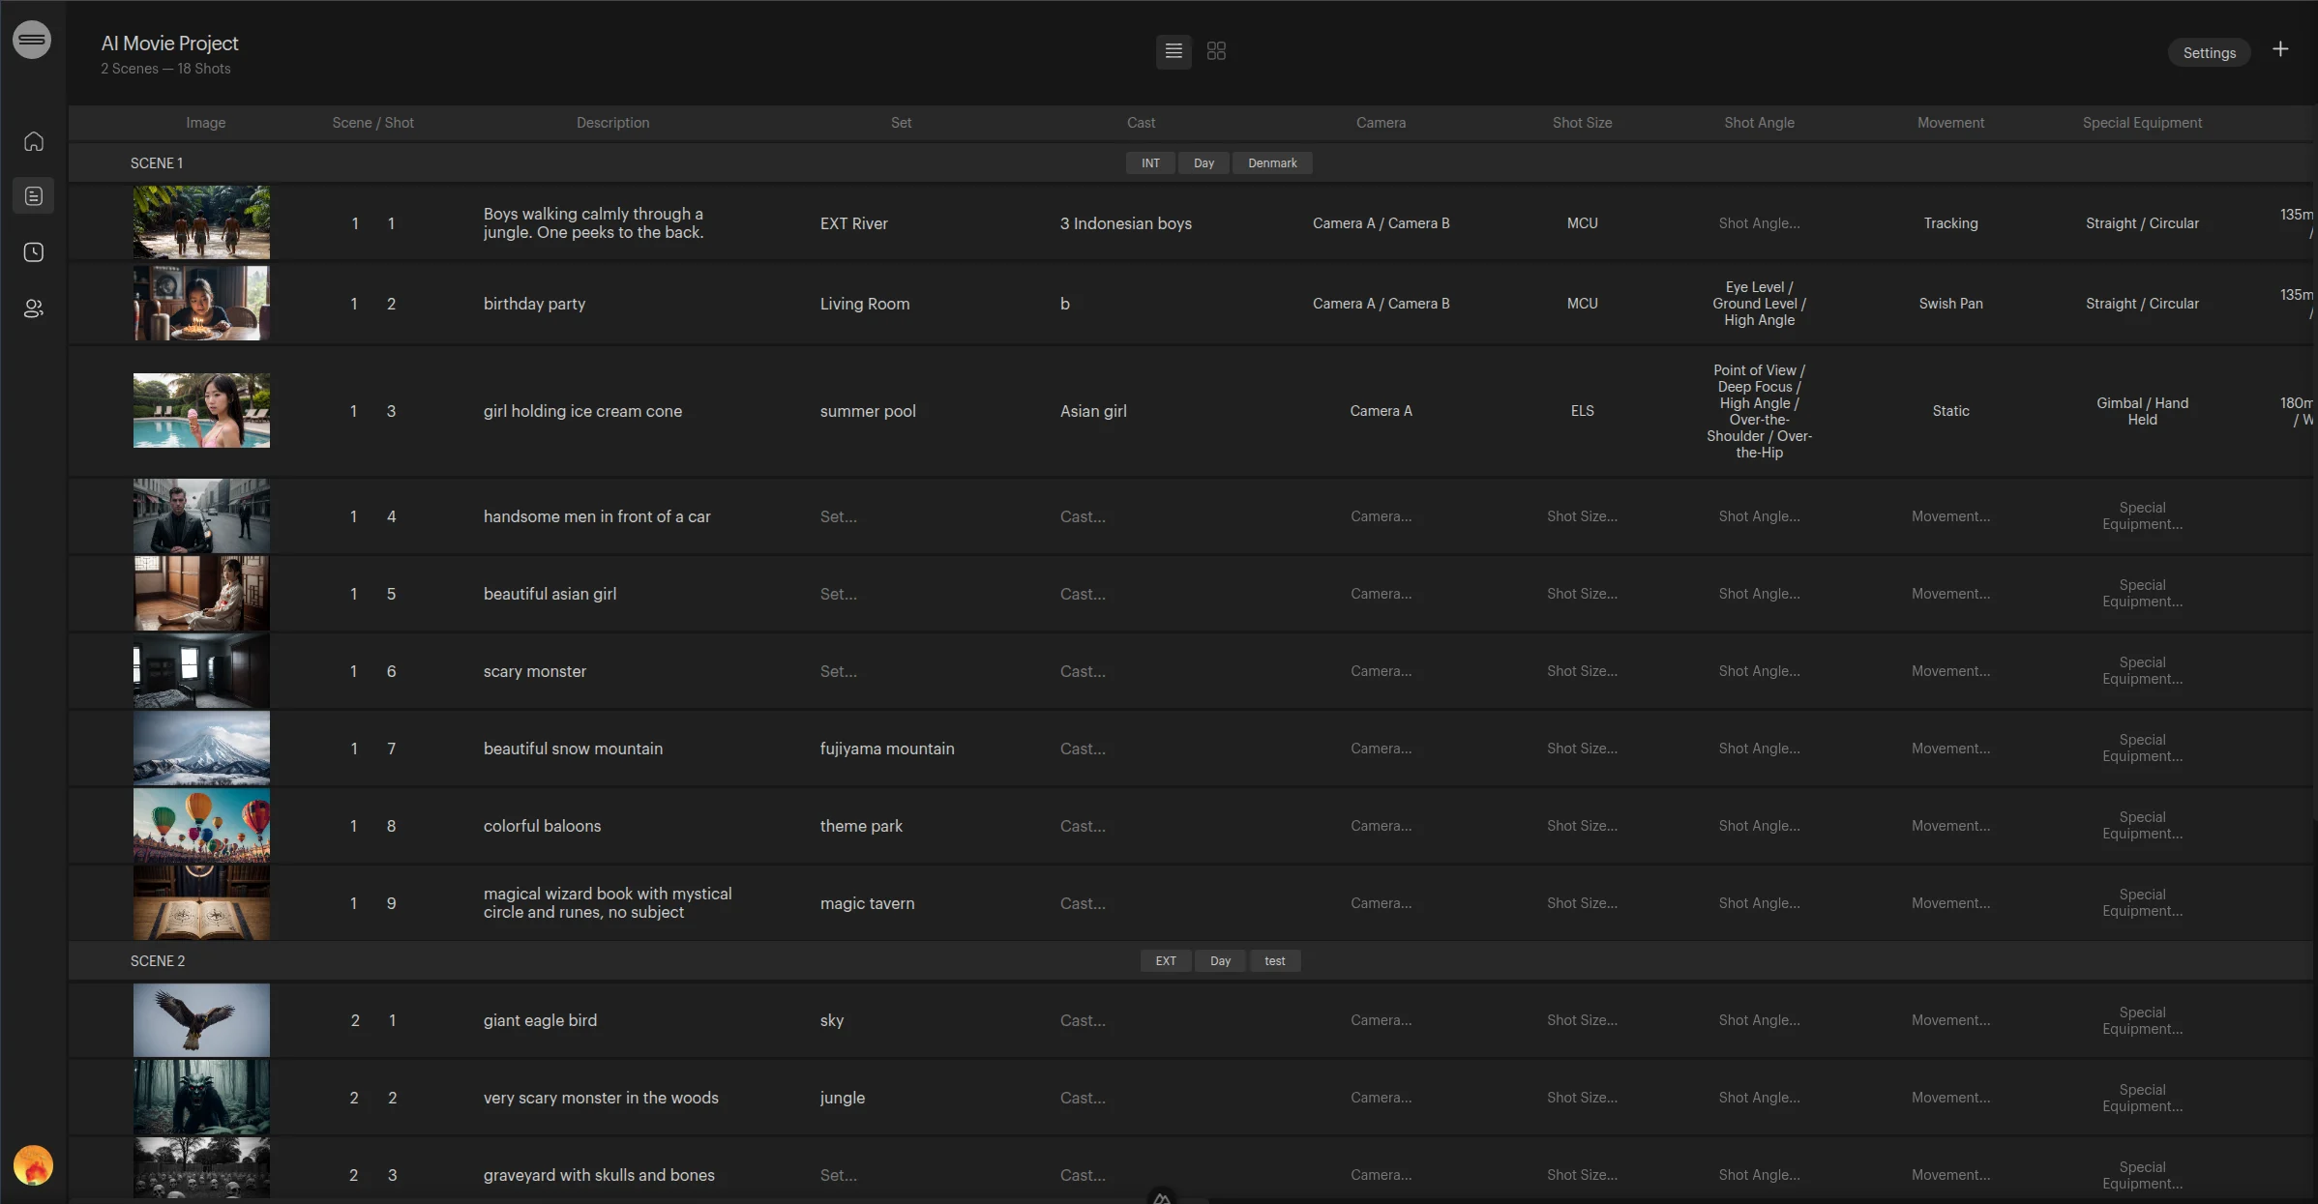Open the Day tag on Scene 1
This screenshot has height=1204, width=2318.
(1204, 163)
